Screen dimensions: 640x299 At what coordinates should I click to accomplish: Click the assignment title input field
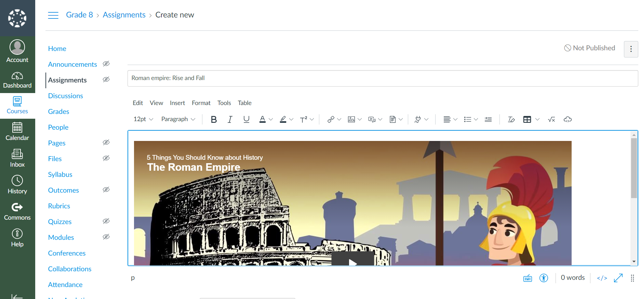pyautogui.click(x=383, y=78)
